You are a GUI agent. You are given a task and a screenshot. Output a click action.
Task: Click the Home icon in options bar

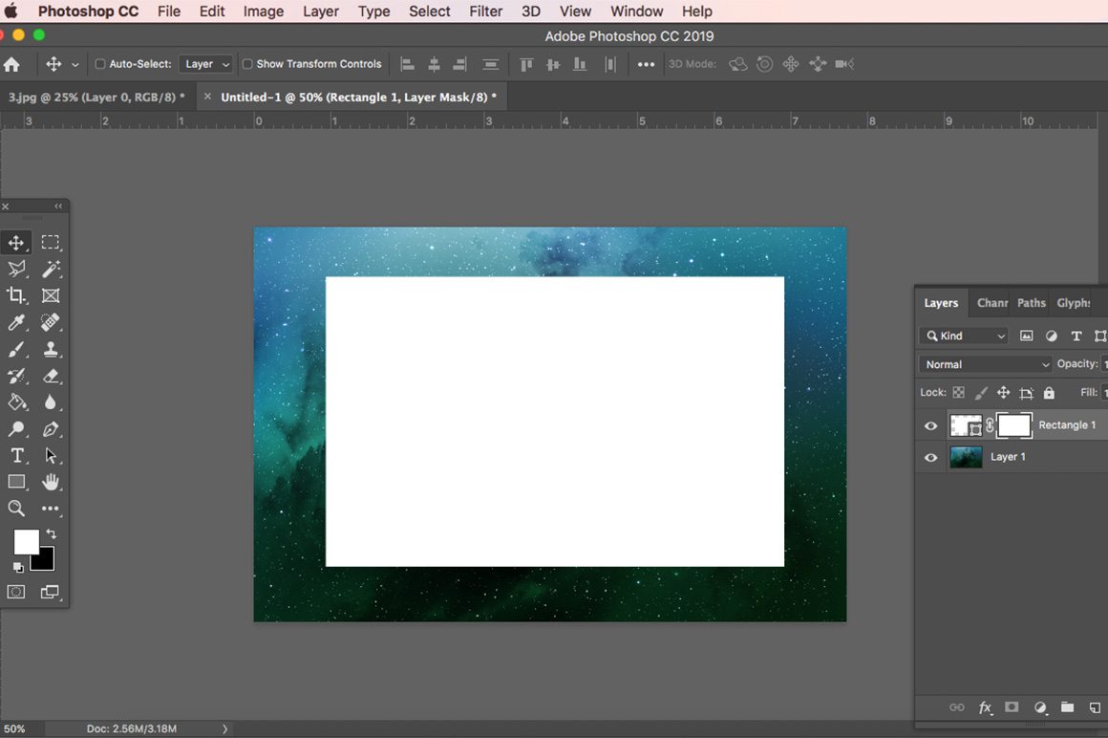click(x=11, y=64)
